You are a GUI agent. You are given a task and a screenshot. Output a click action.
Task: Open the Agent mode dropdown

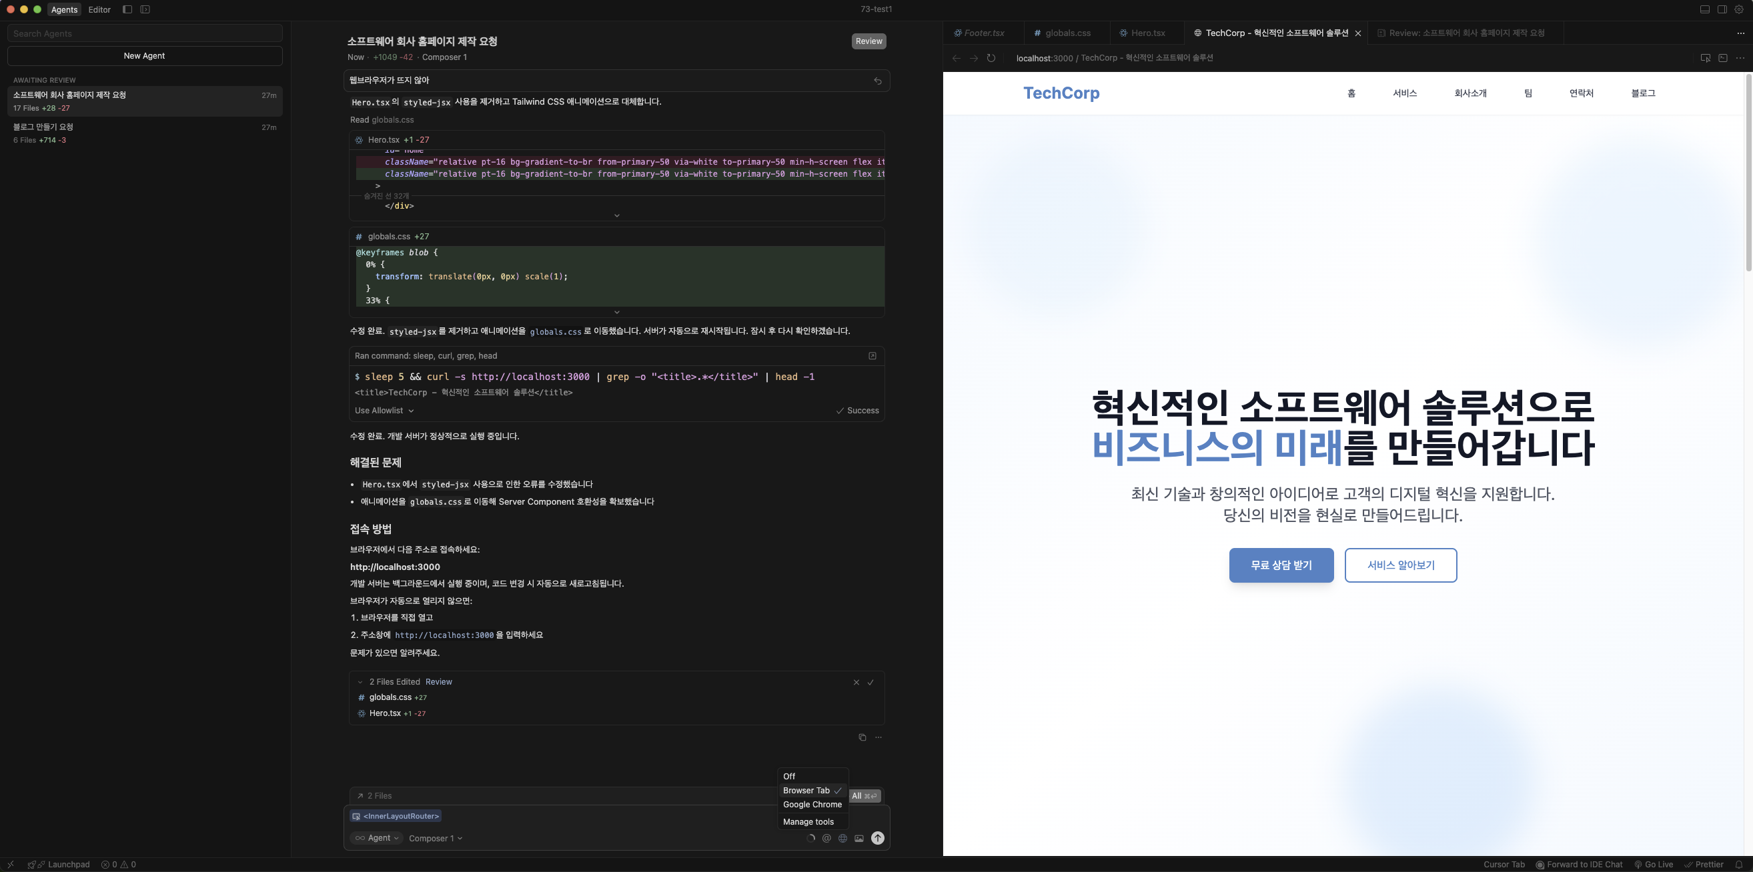377,838
